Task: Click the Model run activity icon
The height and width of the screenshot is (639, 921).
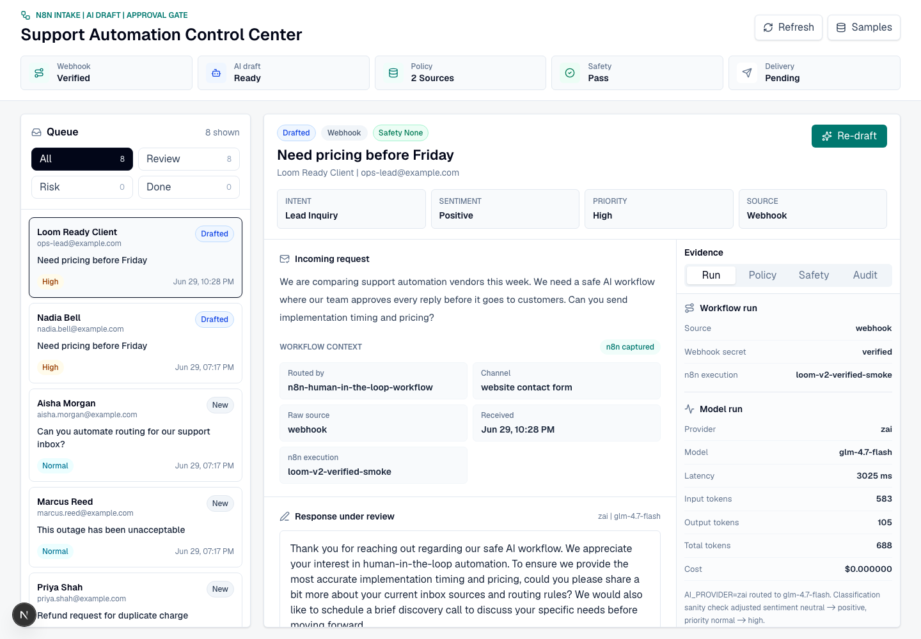Action: (x=689, y=409)
